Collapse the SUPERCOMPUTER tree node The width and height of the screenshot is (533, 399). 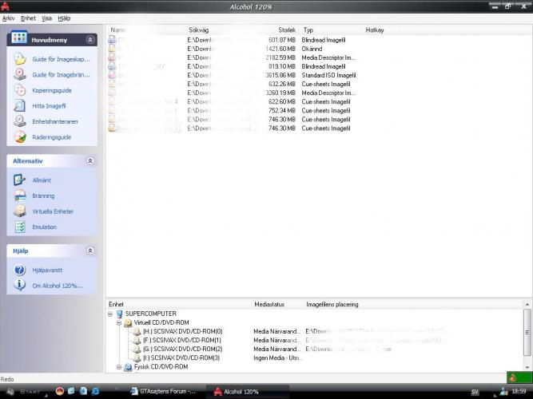[x=110, y=314]
